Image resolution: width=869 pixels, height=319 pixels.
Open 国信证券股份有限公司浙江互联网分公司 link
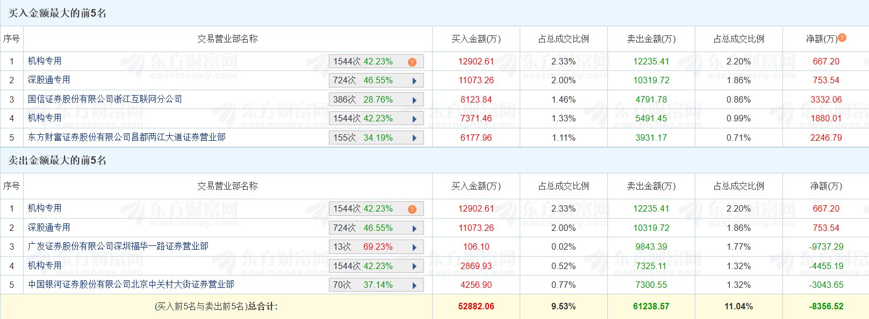(105, 99)
